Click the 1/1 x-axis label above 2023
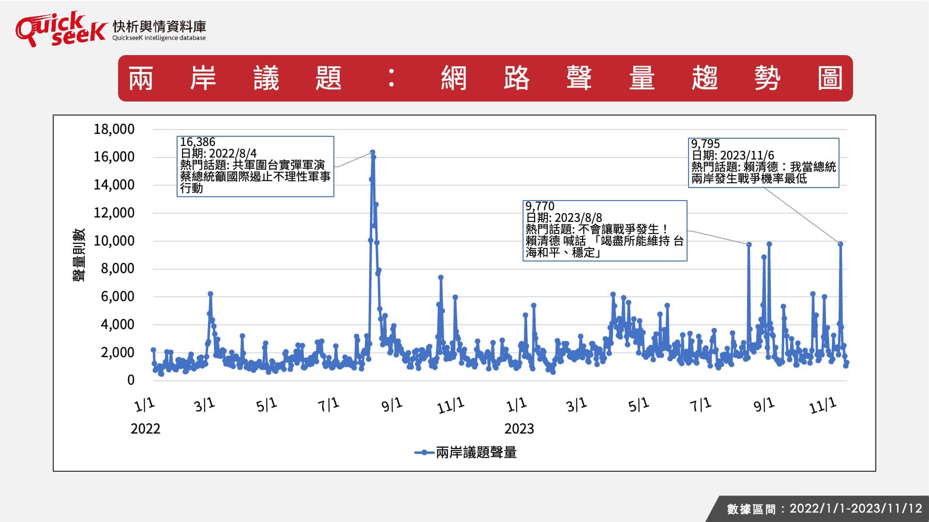Viewport: 929px width, 522px height. pyautogui.click(x=516, y=405)
